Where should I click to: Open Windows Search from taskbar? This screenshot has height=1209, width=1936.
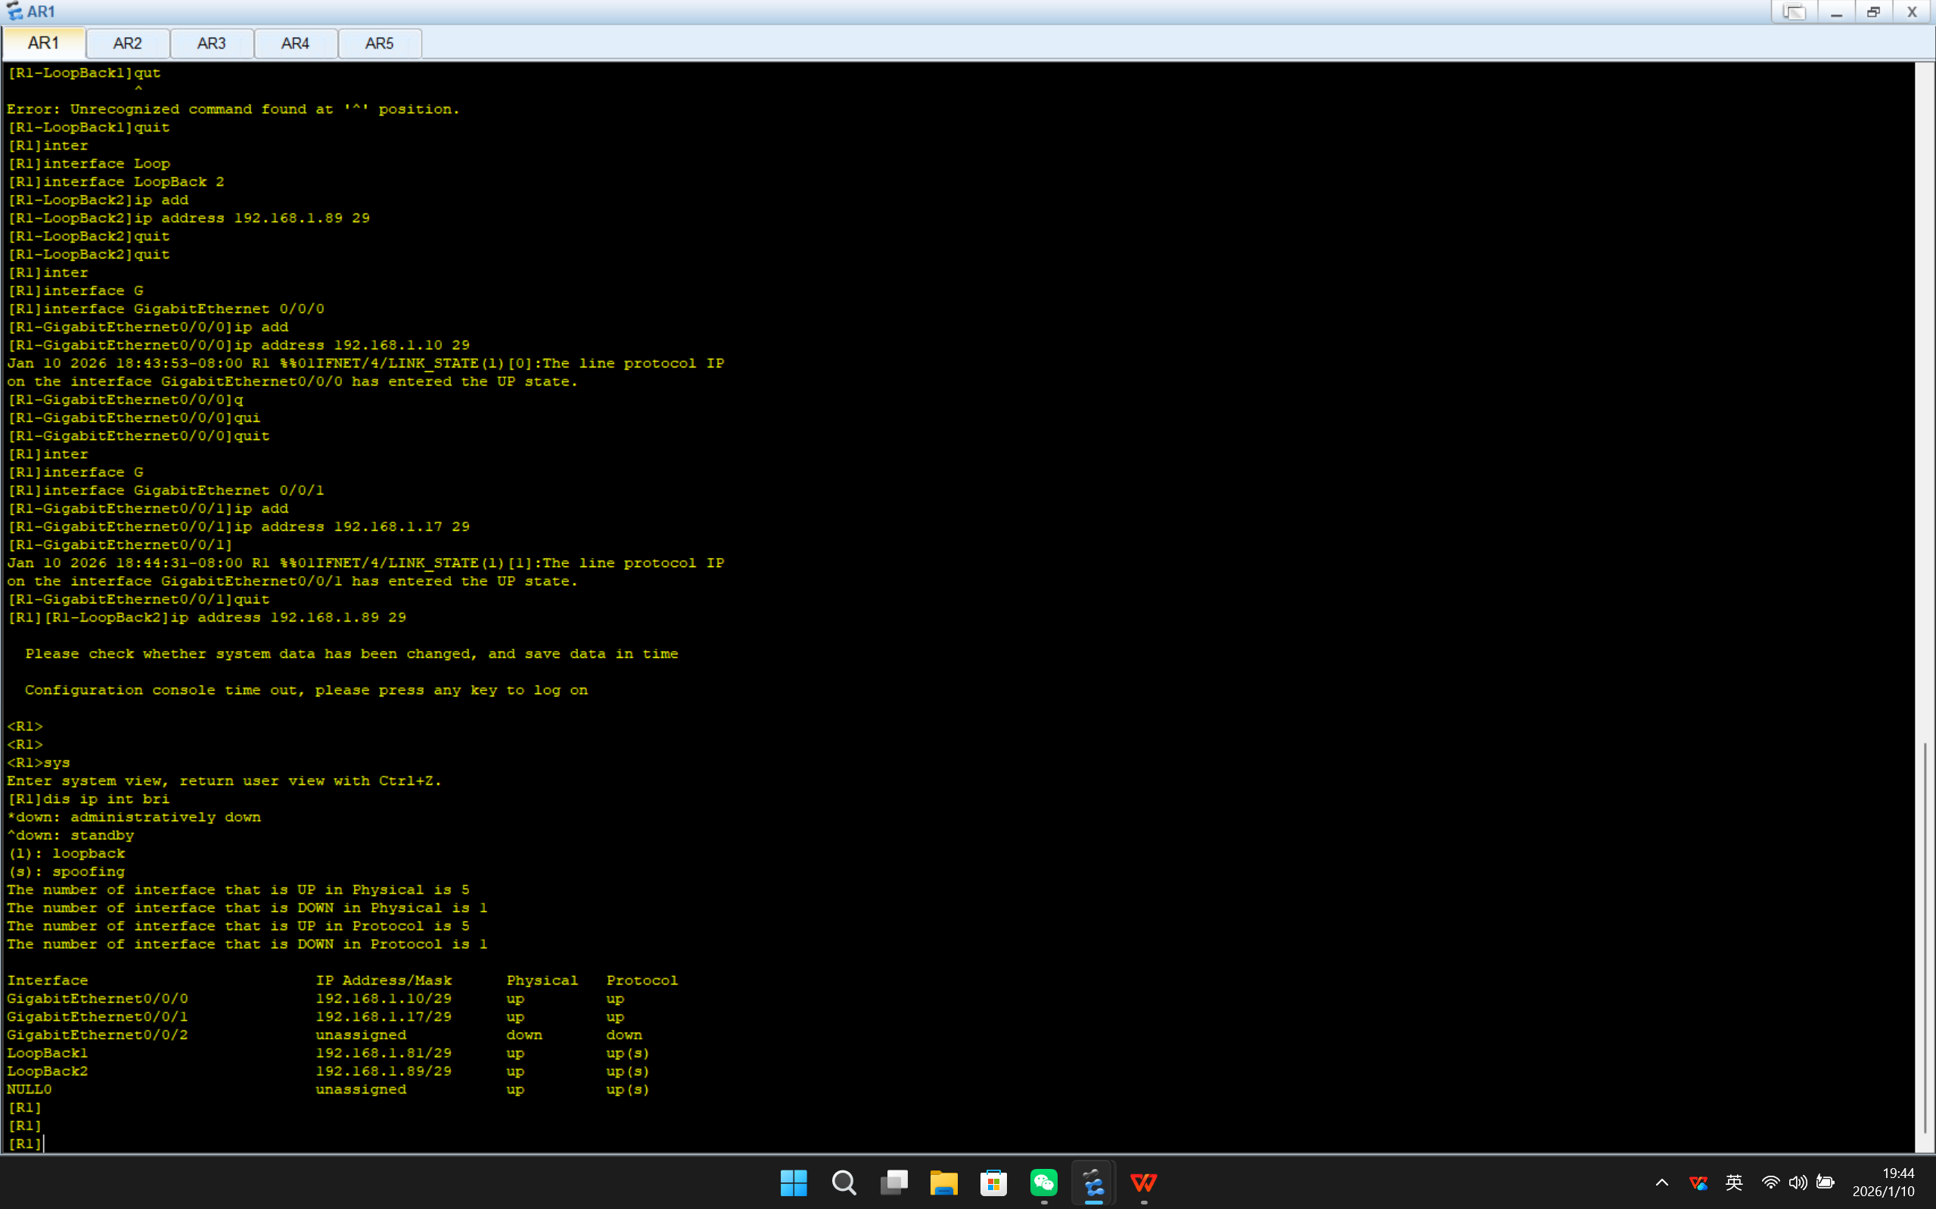coord(844,1183)
